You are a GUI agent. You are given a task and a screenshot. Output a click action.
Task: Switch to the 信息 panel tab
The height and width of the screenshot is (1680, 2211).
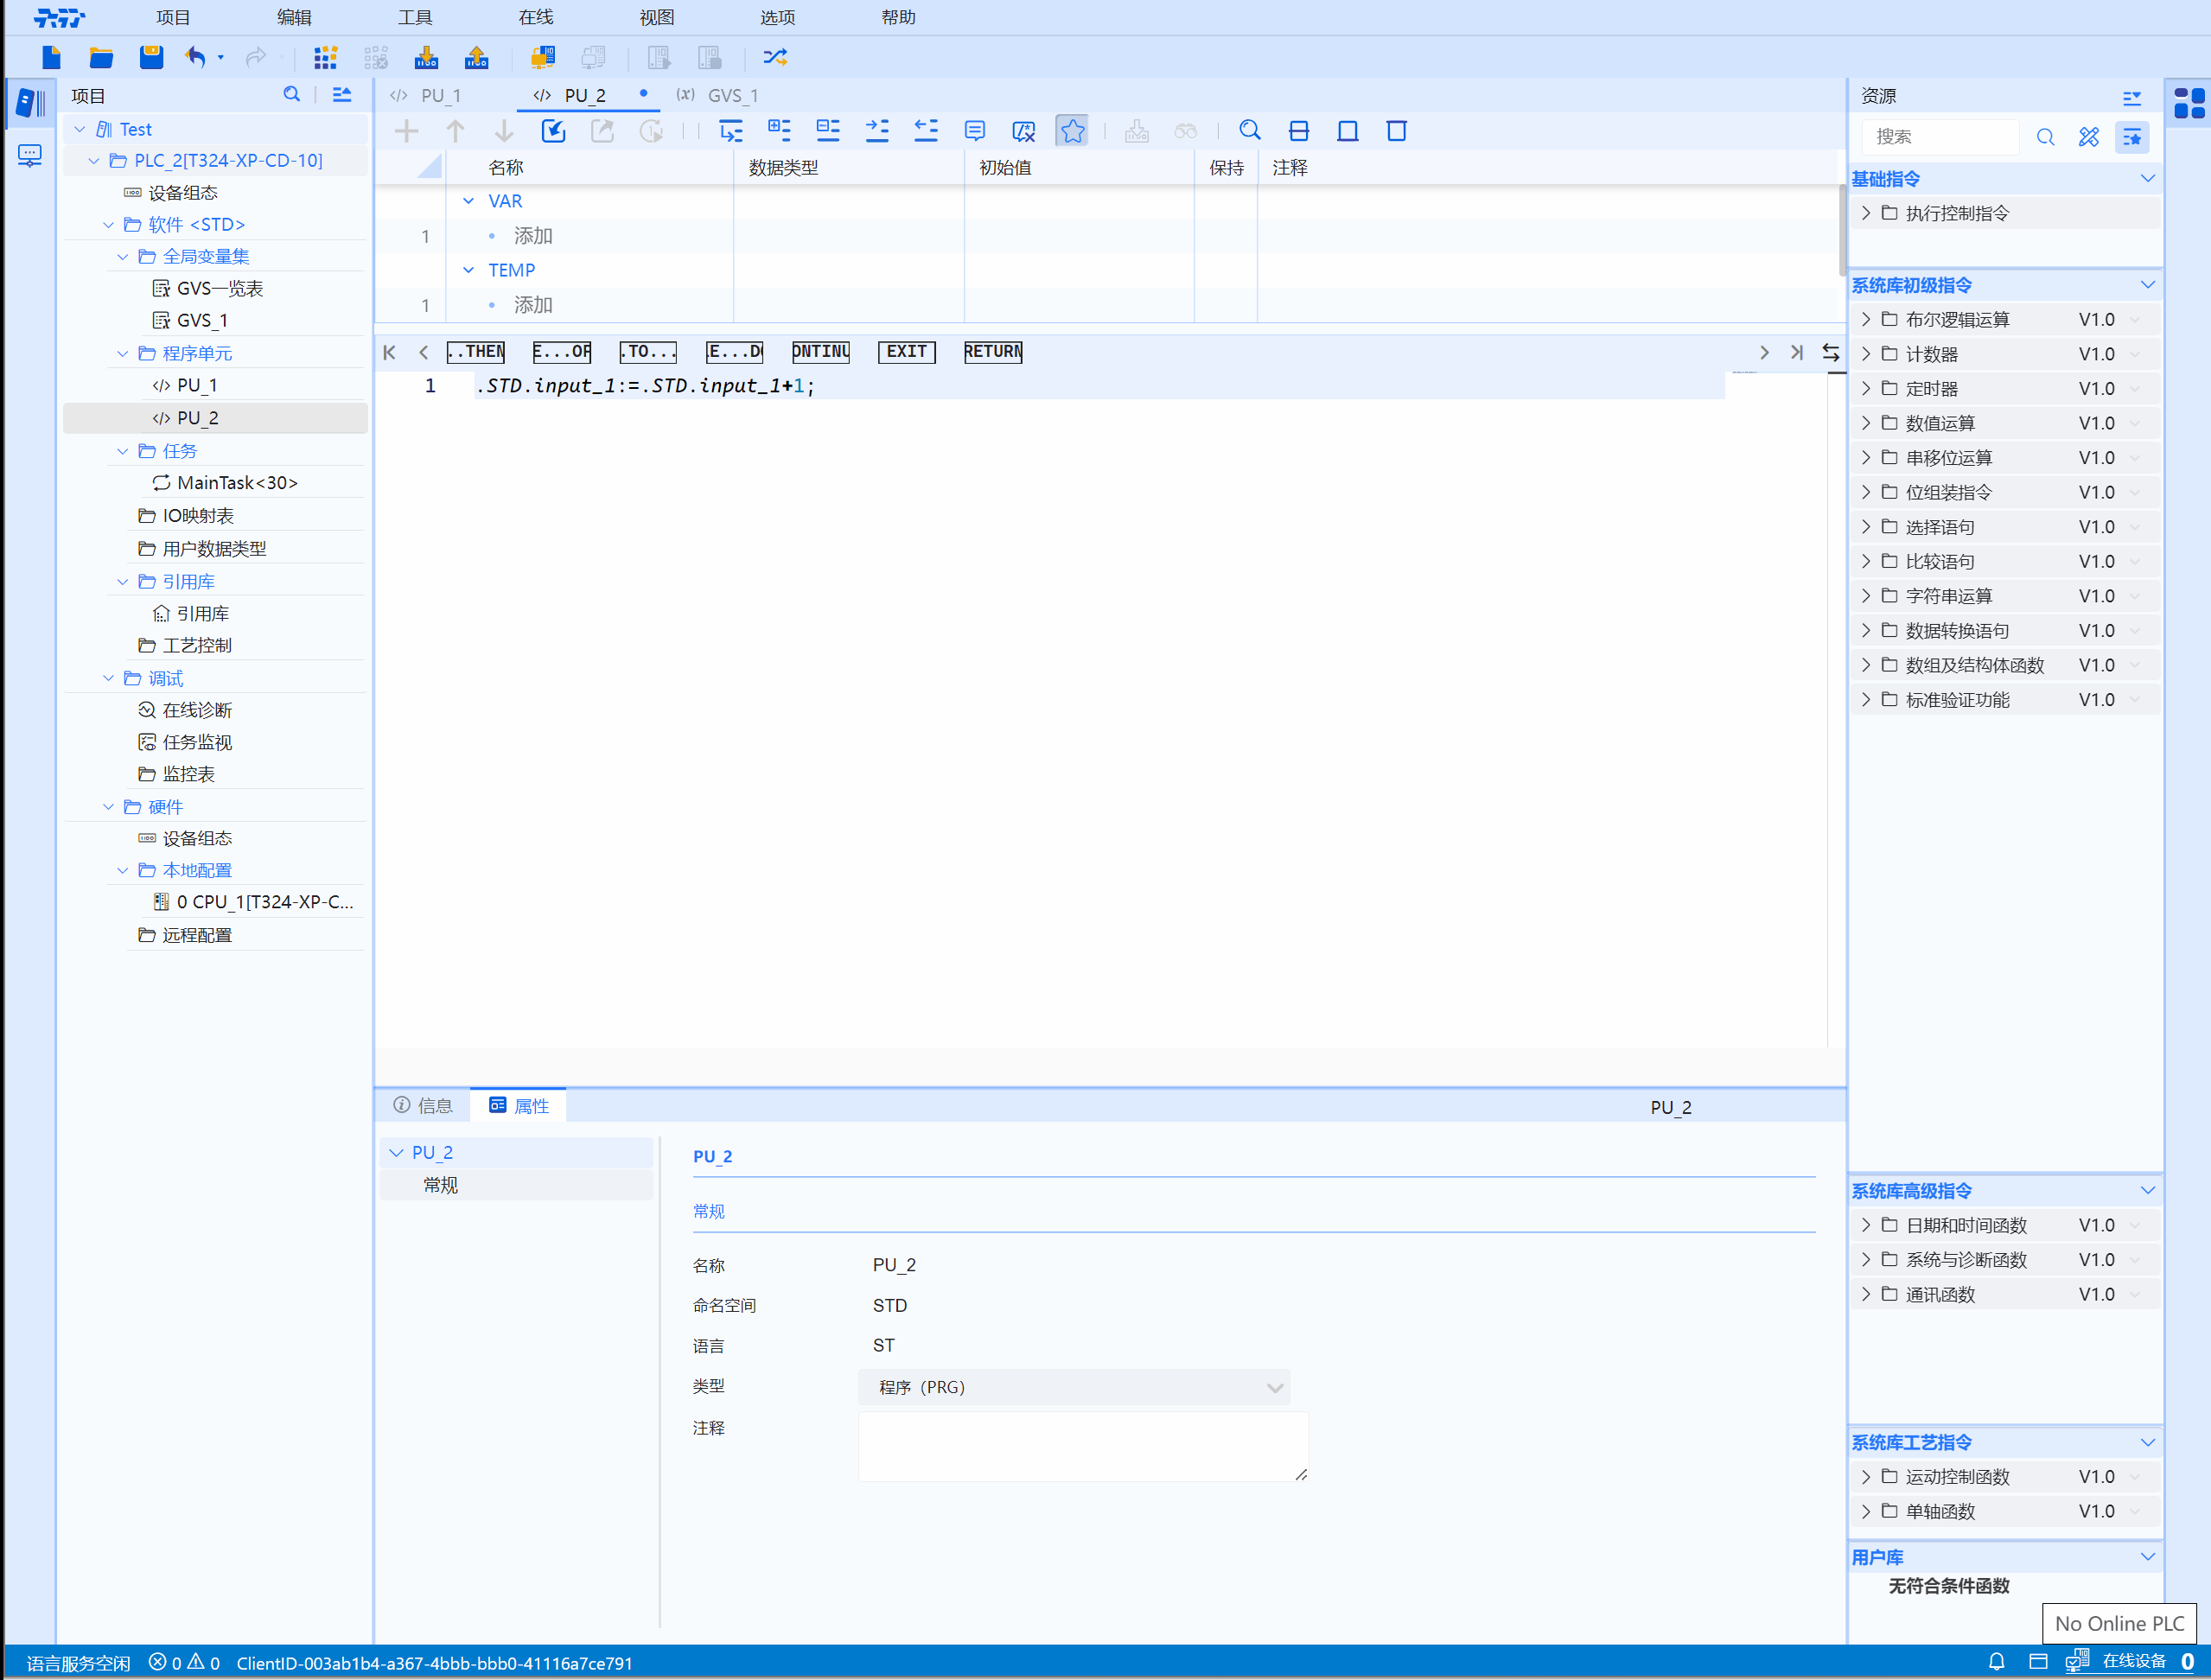point(423,1105)
